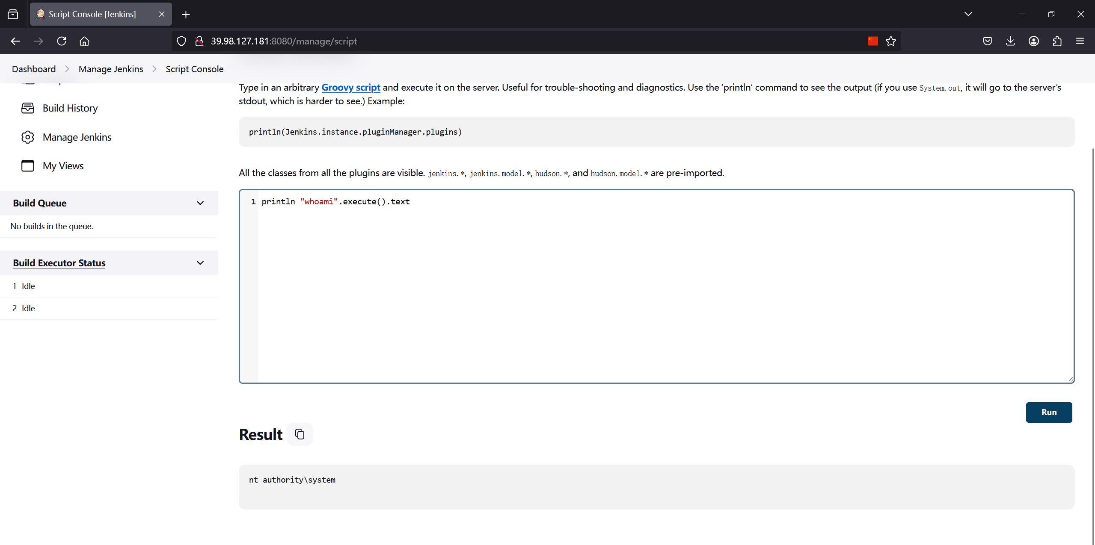This screenshot has width=1095, height=545.
Task: Click the example println code block
Action: coord(656,132)
